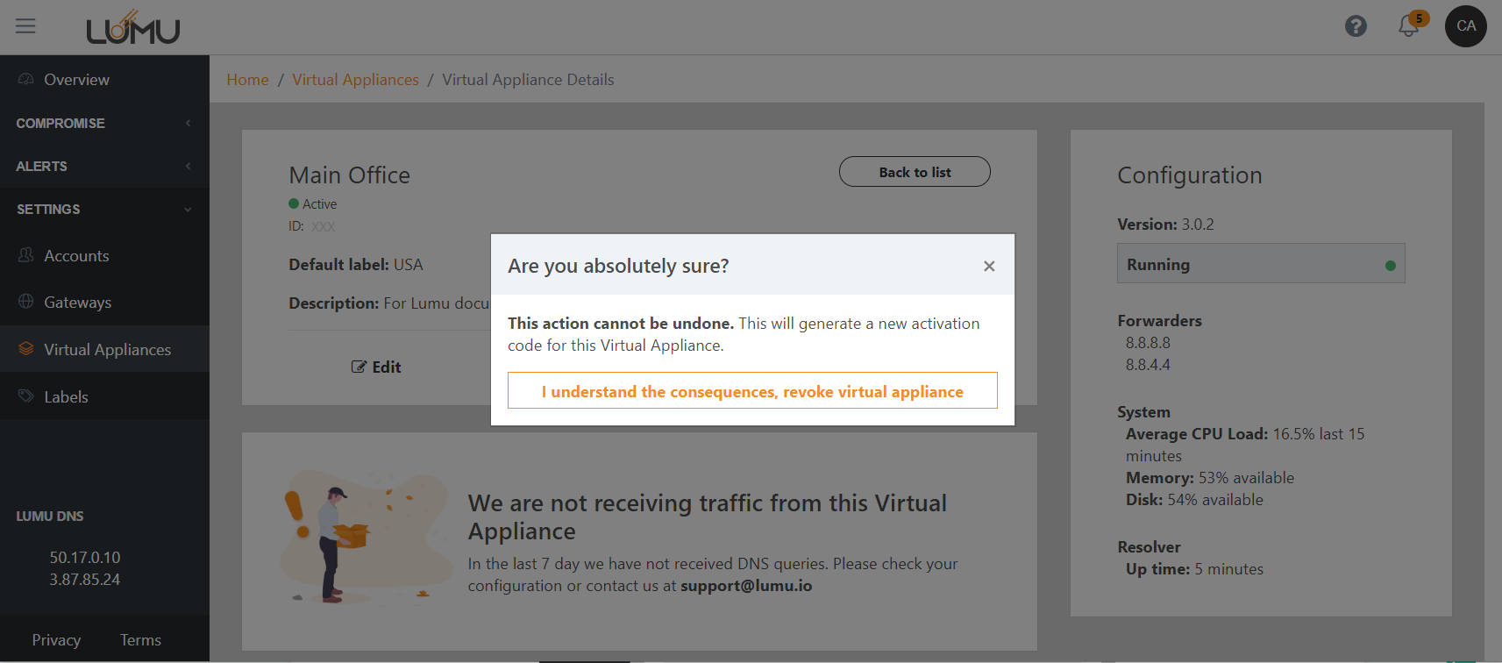The width and height of the screenshot is (1502, 663).
Task: Click the Configuration heading
Action: pos(1190,175)
